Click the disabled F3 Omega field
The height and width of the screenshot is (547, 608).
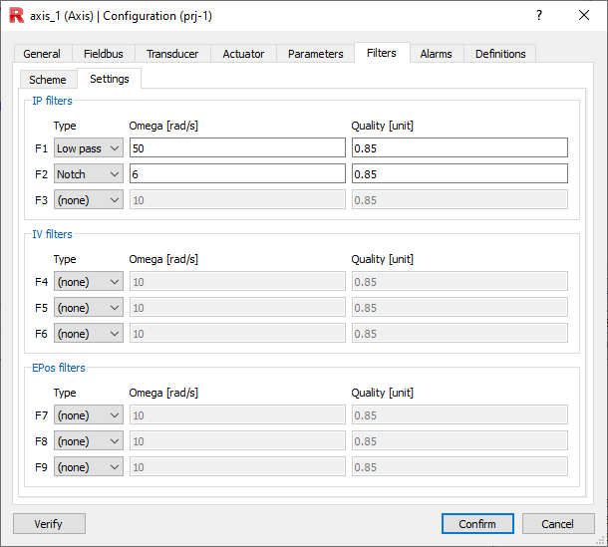[x=237, y=199]
